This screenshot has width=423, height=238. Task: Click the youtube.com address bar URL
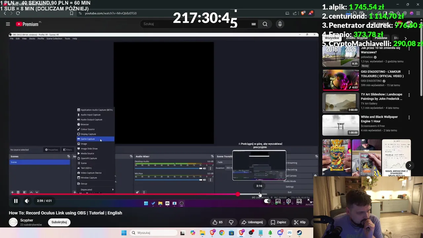[x=111, y=13]
